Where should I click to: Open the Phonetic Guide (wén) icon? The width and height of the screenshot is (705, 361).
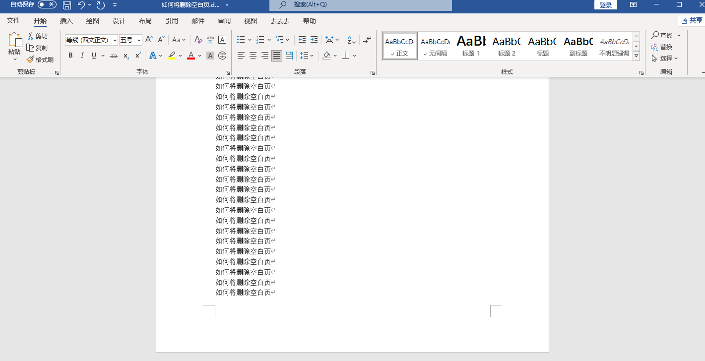click(x=210, y=40)
